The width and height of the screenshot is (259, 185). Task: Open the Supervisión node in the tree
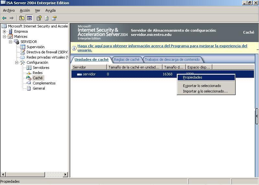[x=35, y=47]
